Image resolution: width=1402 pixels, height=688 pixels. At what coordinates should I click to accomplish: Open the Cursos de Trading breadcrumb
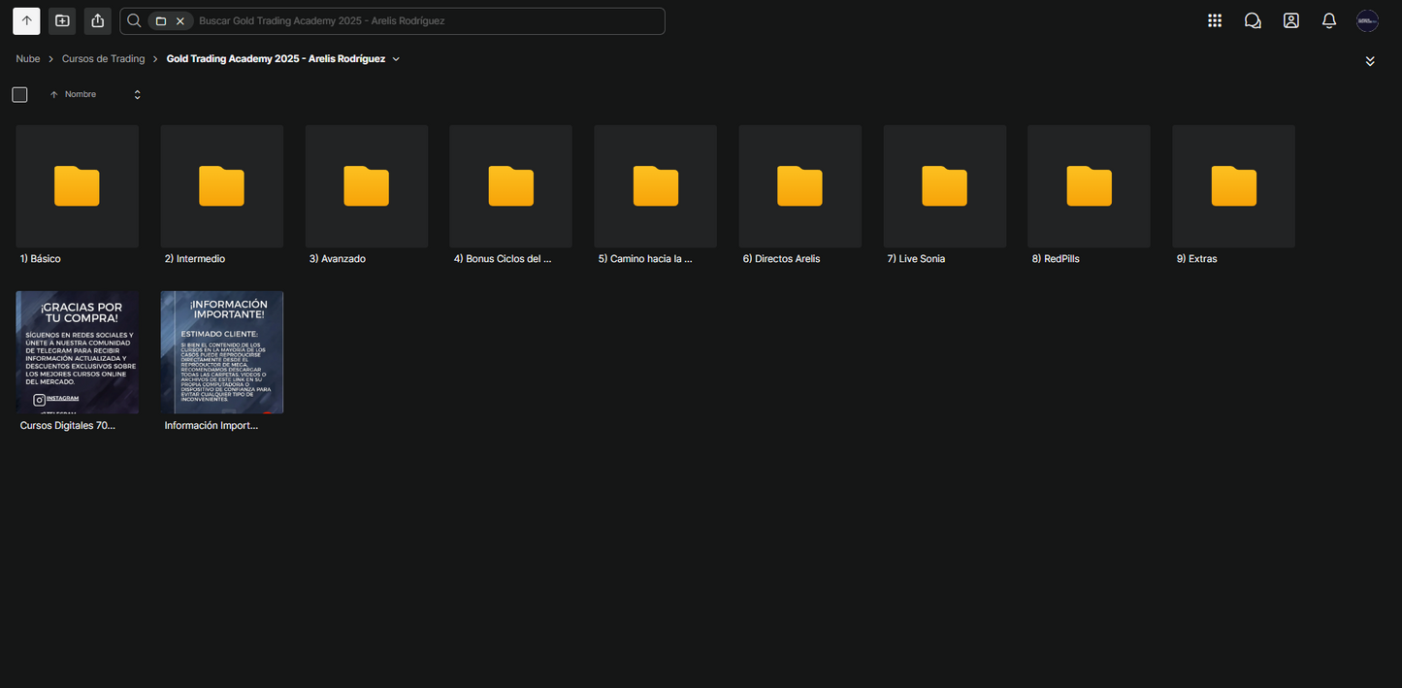(103, 59)
